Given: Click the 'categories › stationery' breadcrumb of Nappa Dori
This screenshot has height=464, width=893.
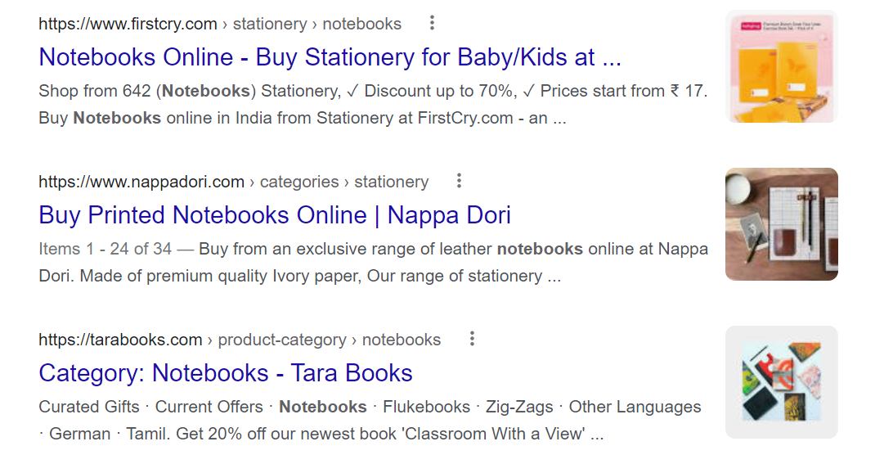Looking at the screenshot, I should pos(344,182).
